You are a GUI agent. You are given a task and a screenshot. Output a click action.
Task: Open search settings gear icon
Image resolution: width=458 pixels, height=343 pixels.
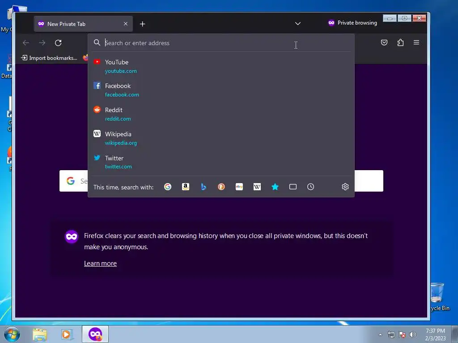[345, 187]
